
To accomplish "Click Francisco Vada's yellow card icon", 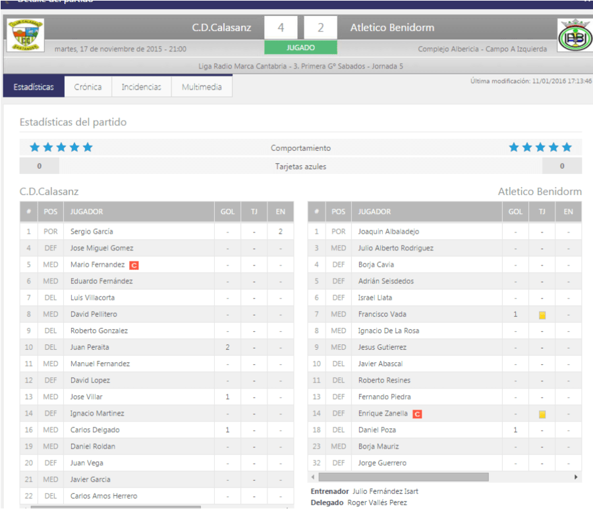I will 542,315.
